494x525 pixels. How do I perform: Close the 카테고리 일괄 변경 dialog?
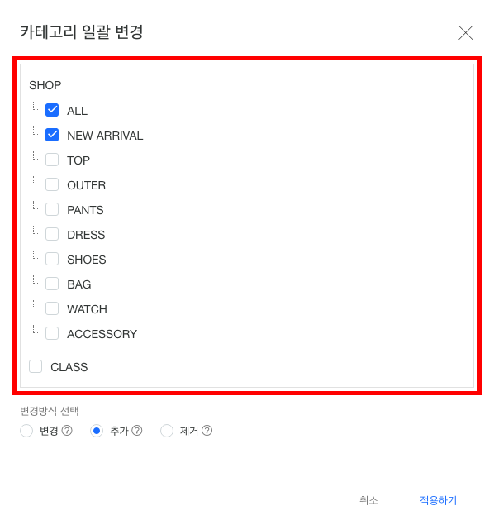(x=465, y=32)
